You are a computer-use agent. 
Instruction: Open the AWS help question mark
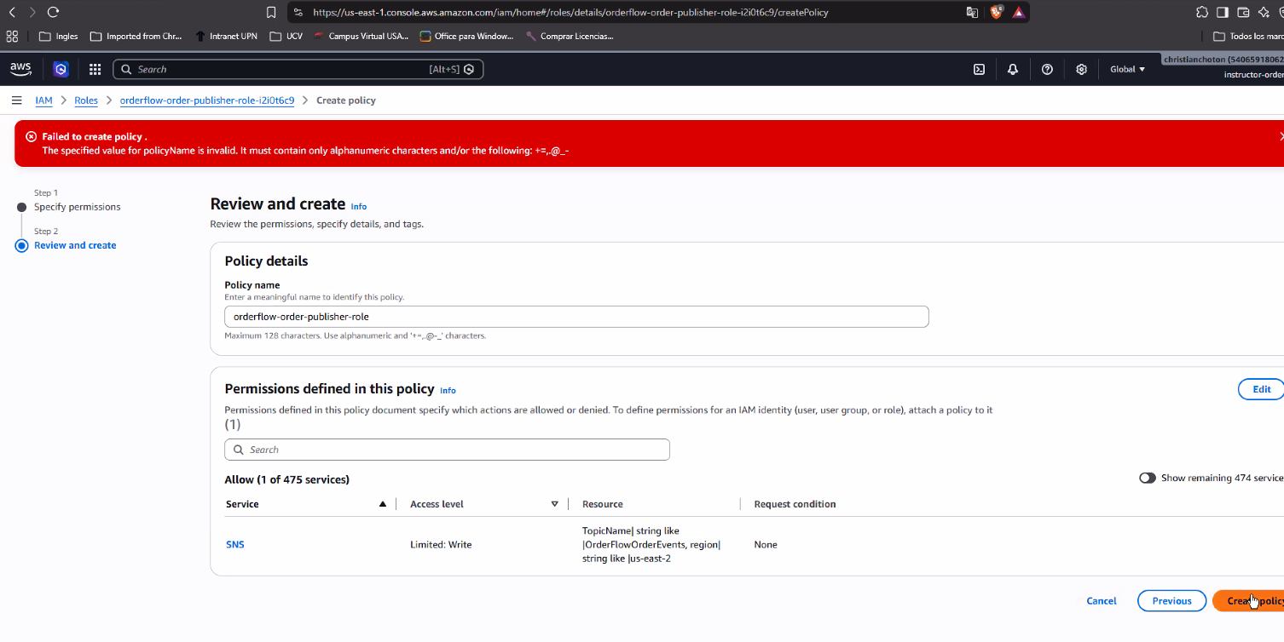tap(1048, 69)
